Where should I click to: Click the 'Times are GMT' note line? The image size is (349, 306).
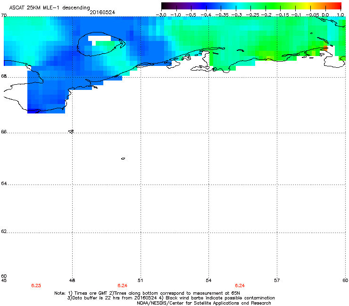coord(147,293)
